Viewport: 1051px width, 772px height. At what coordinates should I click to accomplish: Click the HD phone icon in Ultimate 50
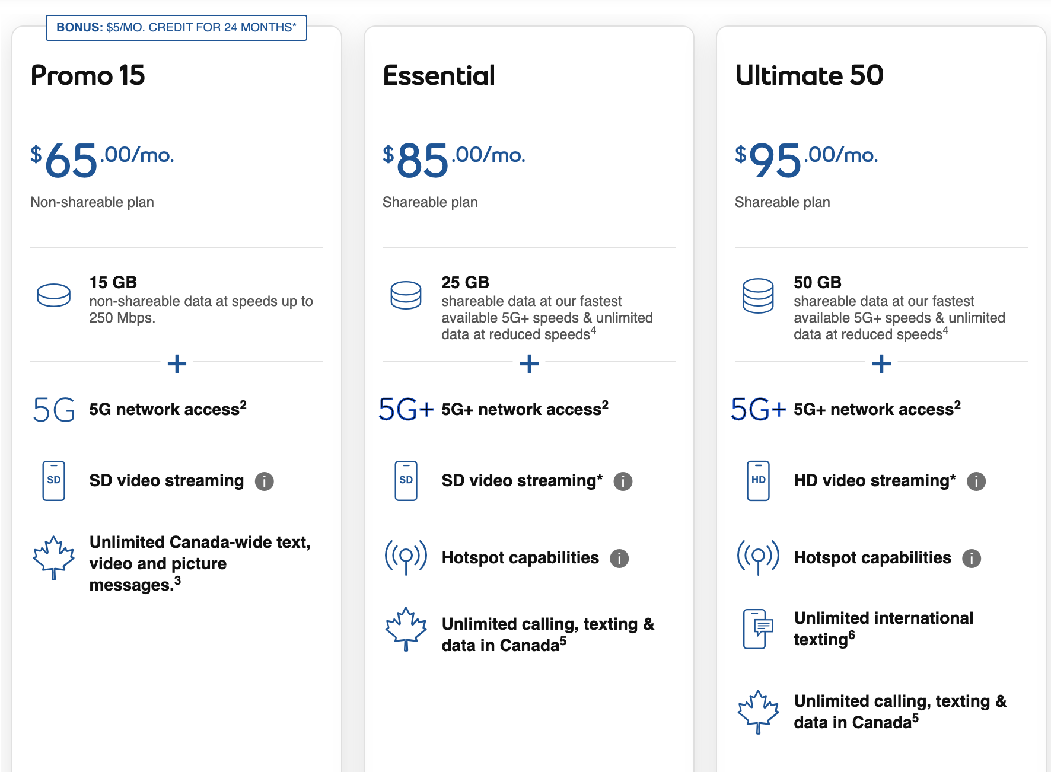pos(758,481)
